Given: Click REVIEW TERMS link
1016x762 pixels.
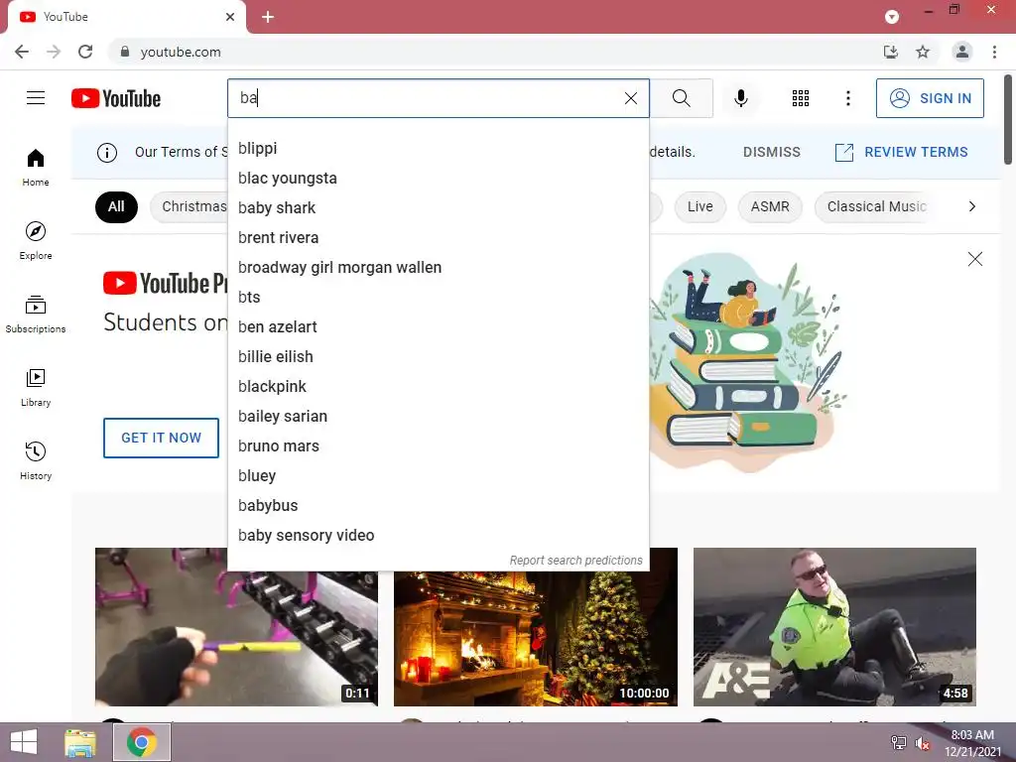Looking at the screenshot, I should click(901, 152).
